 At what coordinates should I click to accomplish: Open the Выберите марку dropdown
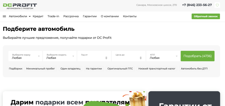point(25,56)
